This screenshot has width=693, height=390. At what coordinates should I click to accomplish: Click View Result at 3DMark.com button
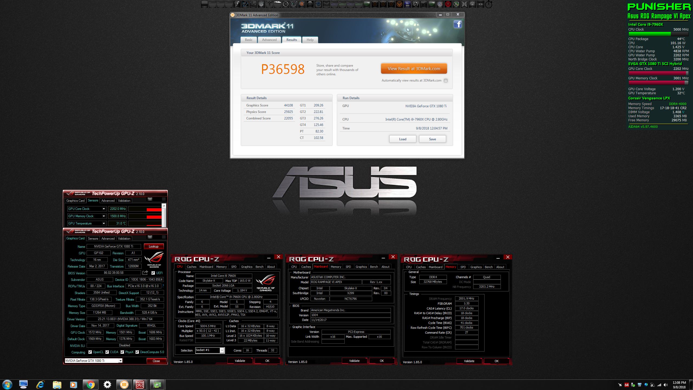pyautogui.click(x=414, y=69)
